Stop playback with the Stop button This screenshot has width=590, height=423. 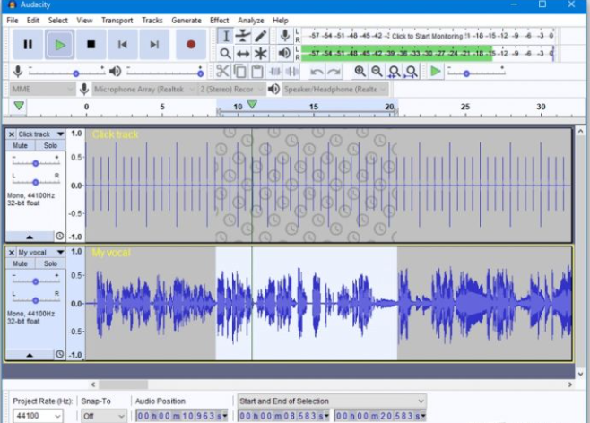pyautogui.click(x=91, y=45)
